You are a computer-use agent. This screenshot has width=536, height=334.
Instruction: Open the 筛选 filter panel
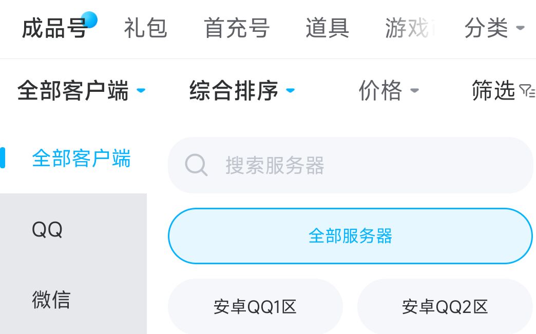pyautogui.click(x=493, y=91)
